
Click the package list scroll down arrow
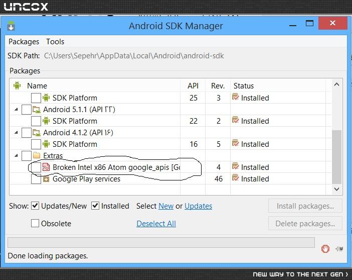pyautogui.click(x=336, y=189)
